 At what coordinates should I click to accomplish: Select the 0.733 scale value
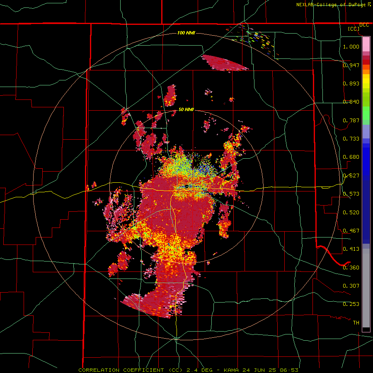pyautogui.click(x=351, y=138)
